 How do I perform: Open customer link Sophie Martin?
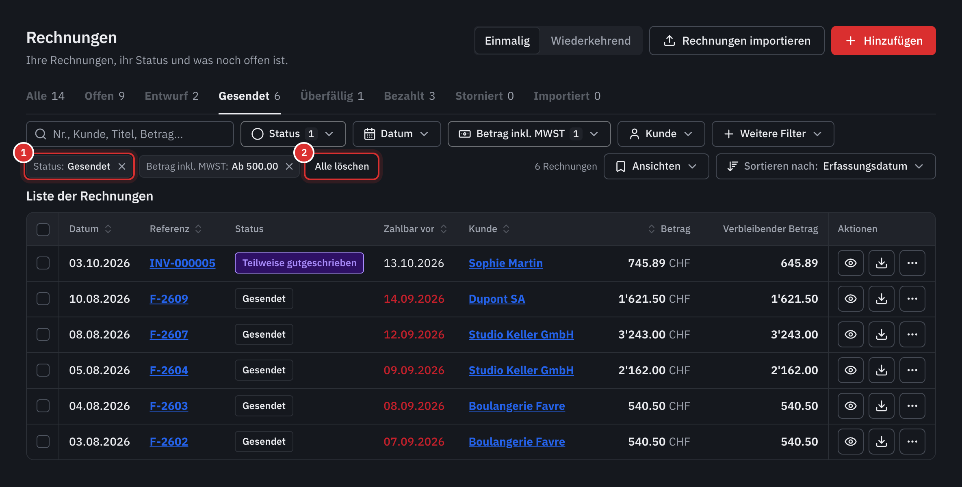(505, 263)
